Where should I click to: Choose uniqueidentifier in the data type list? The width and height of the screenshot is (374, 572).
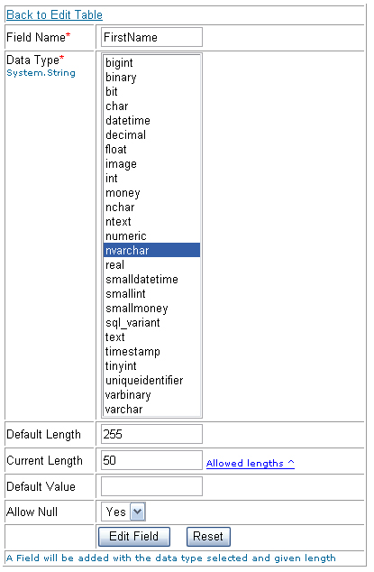pyautogui.click(x=151, y=380)
